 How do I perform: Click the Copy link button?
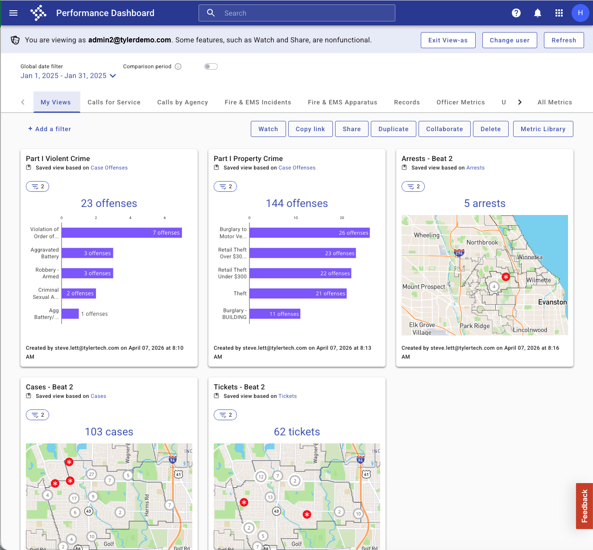point(311,129)
